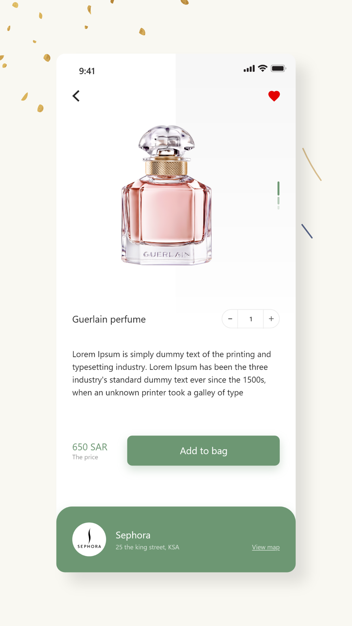Open the Sephora store name
Viewport: 352px width, 626px height.
[x=133, y=535]
